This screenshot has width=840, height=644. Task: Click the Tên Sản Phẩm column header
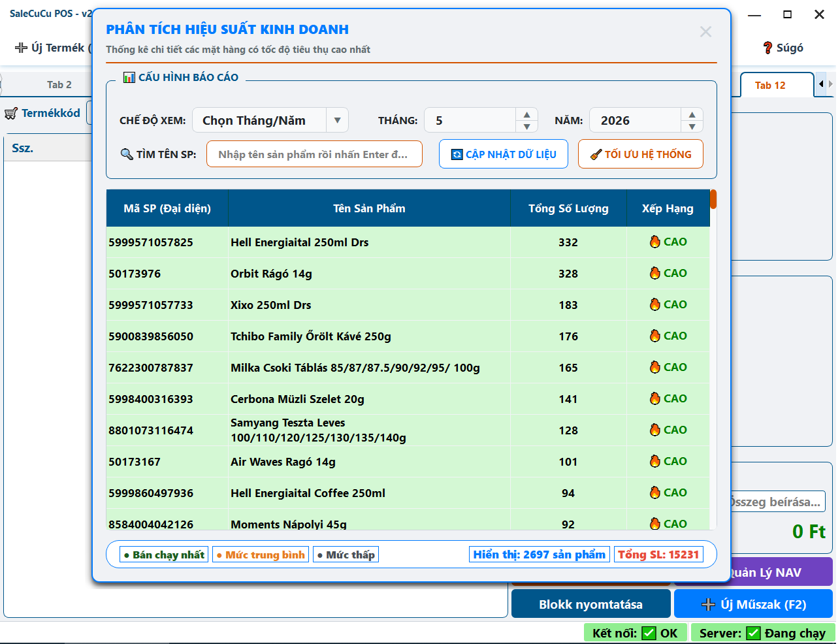coord(369,208)
